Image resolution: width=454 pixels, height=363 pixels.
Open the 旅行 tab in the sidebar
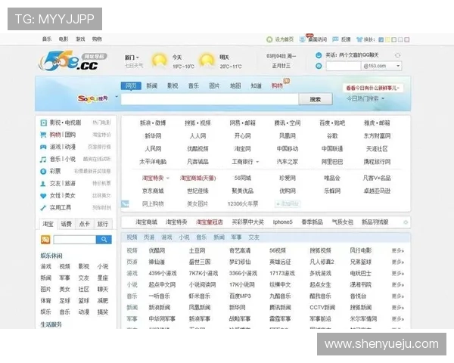click(102, 224)
